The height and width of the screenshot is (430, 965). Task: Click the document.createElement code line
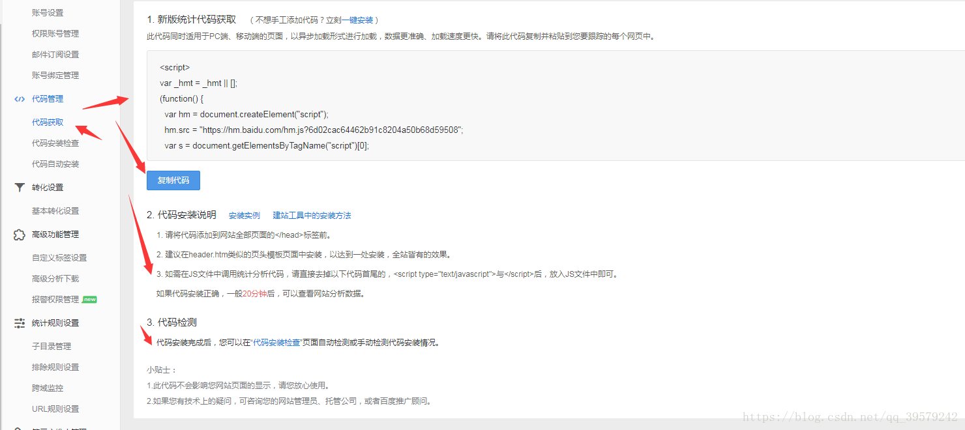click(x=246, y=115)
